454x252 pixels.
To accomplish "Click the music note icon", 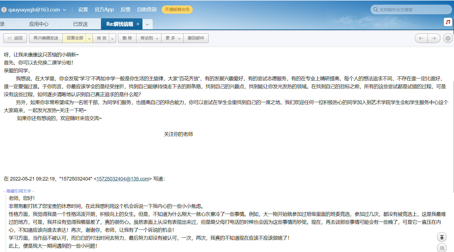I will (x=448, y=22).
